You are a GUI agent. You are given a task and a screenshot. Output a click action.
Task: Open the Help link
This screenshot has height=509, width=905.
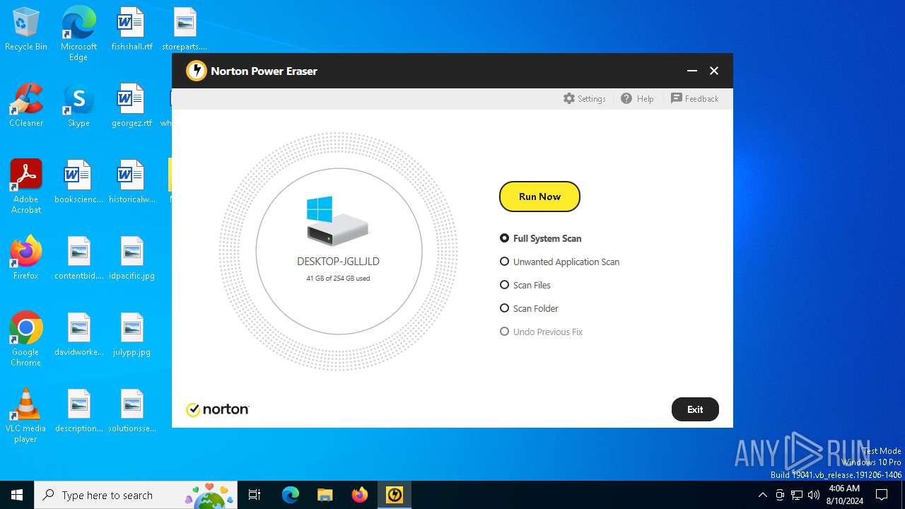[x=637, y=99]
